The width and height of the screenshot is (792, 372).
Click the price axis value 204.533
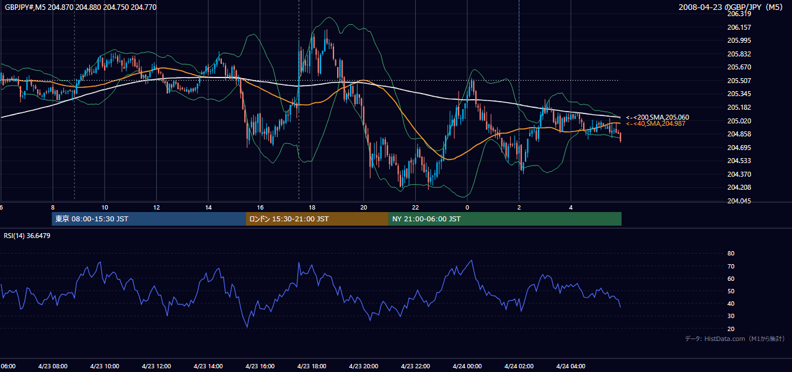(x=739, y=161)
